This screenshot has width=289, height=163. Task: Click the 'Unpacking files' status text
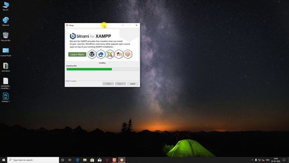[x=71, y=66]
